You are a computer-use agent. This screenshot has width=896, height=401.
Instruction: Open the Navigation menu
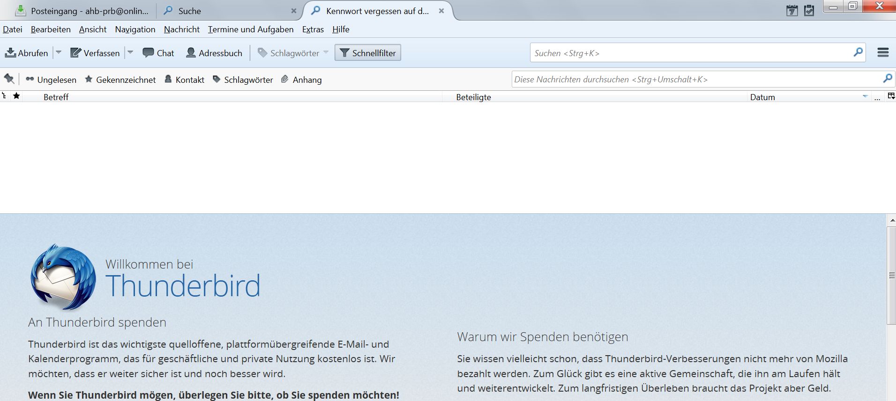(x=135, y=29)
